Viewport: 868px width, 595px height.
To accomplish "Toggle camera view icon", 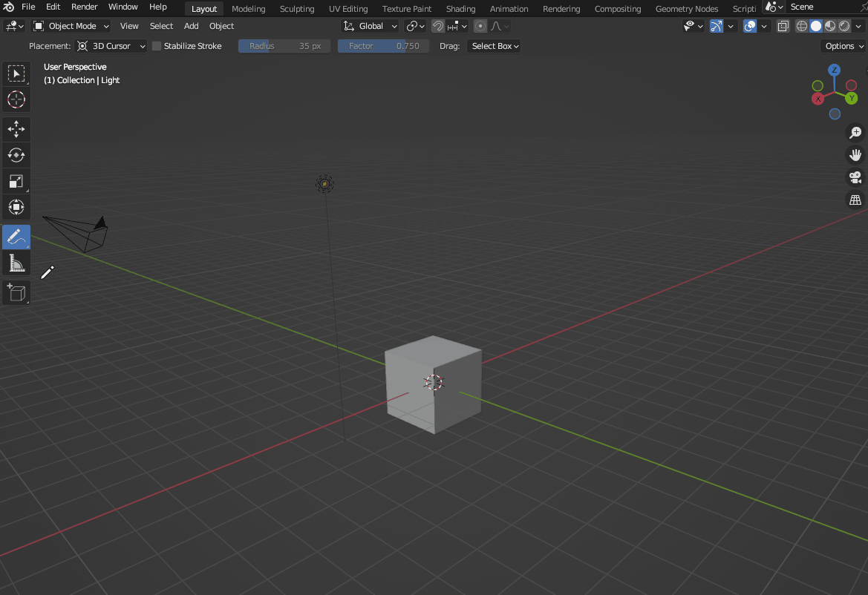I will [x=855, y=177].
